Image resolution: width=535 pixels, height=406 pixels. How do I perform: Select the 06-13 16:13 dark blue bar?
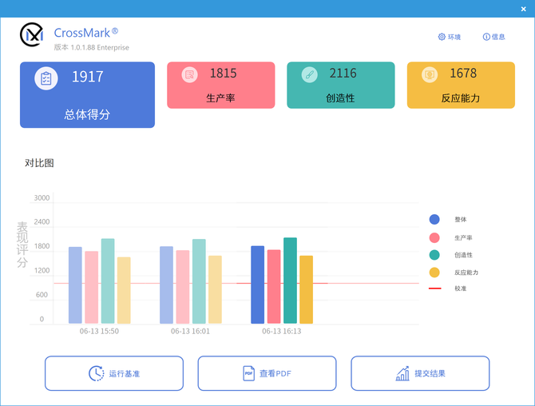coord(258,285)
